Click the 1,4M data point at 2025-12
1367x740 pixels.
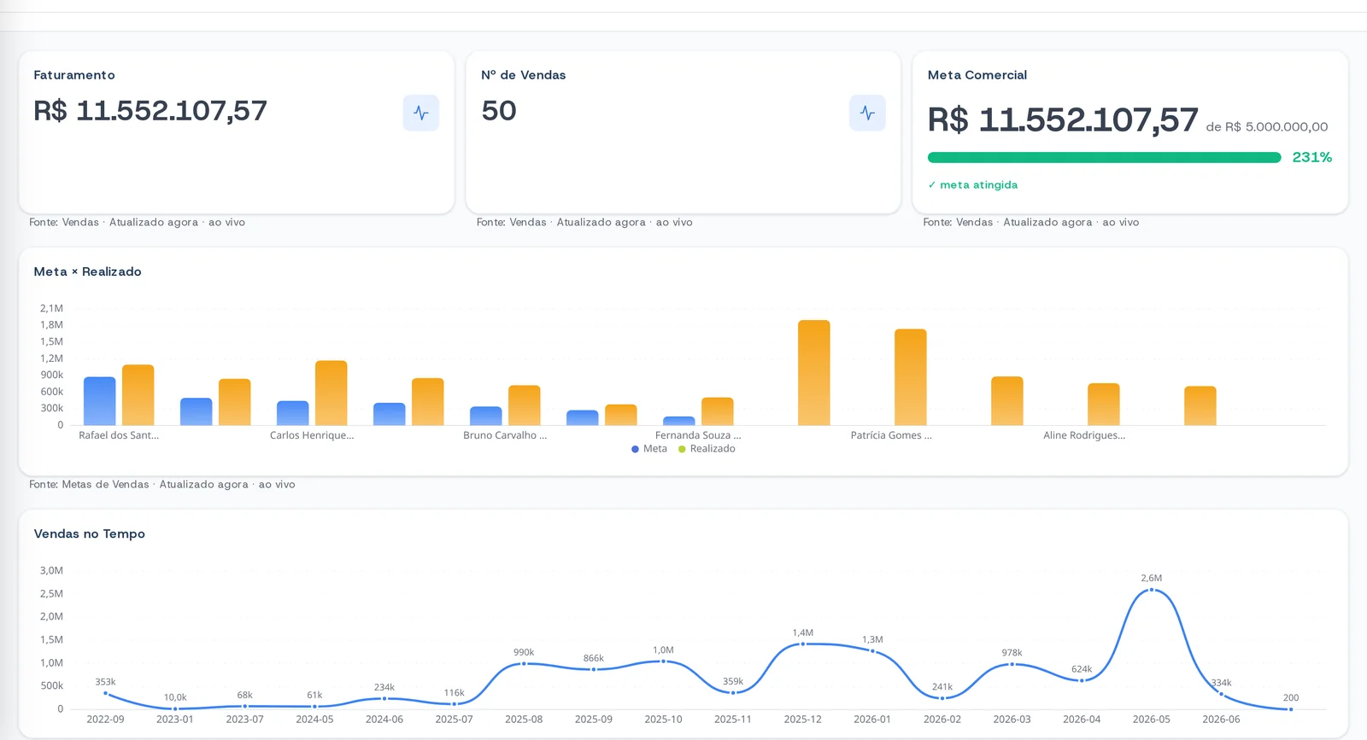(803, 644)
